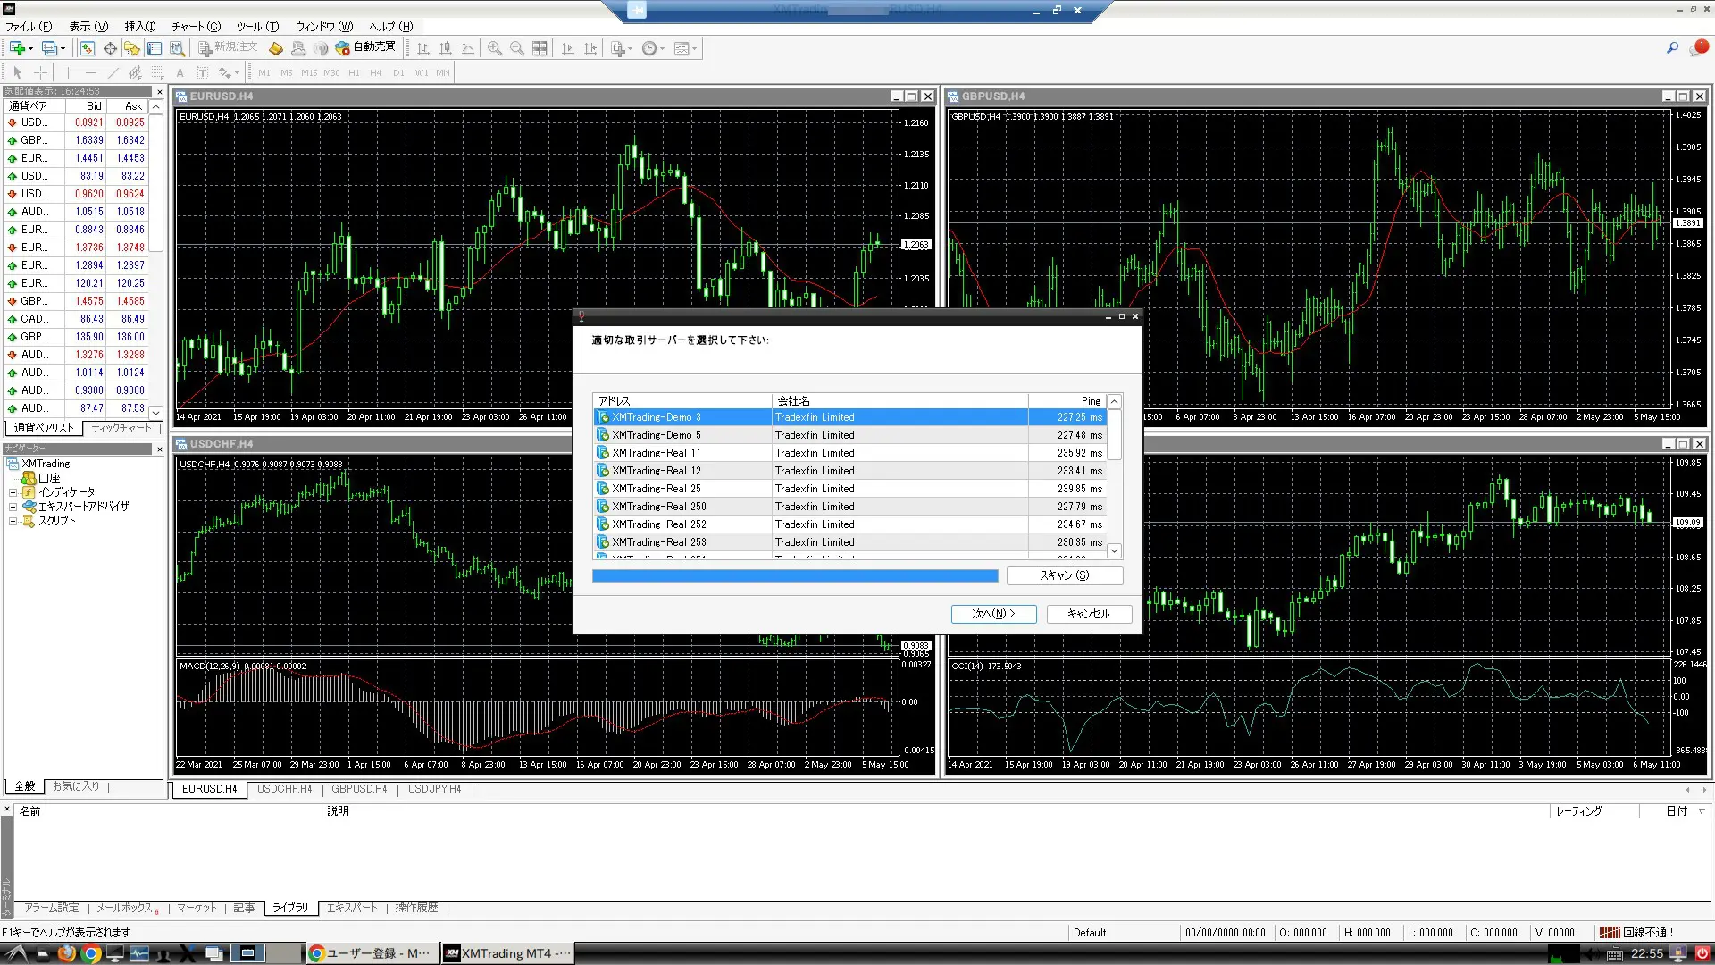Expand the エキスパートアドバイザ tree node

click(x=13, y=507)
